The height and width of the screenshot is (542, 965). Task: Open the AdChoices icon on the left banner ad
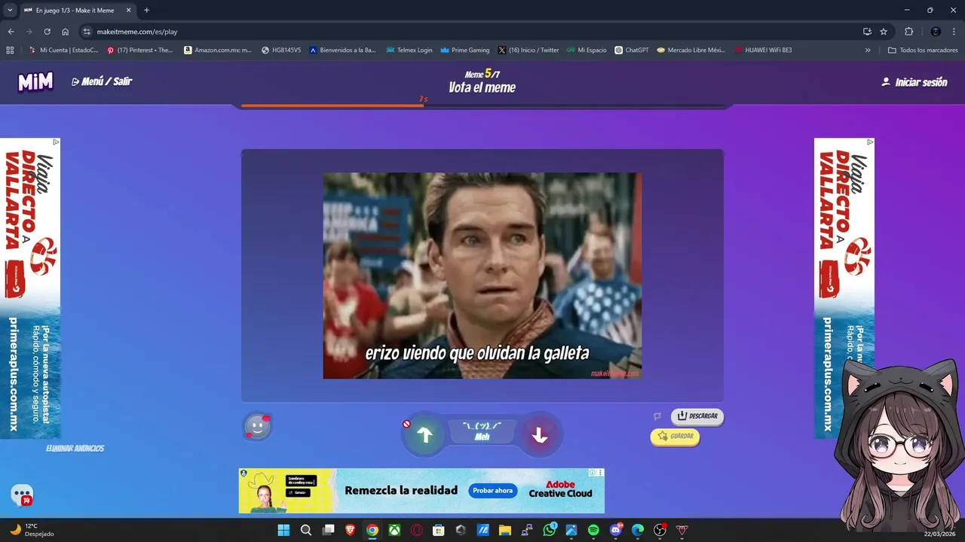click(56, 142)
